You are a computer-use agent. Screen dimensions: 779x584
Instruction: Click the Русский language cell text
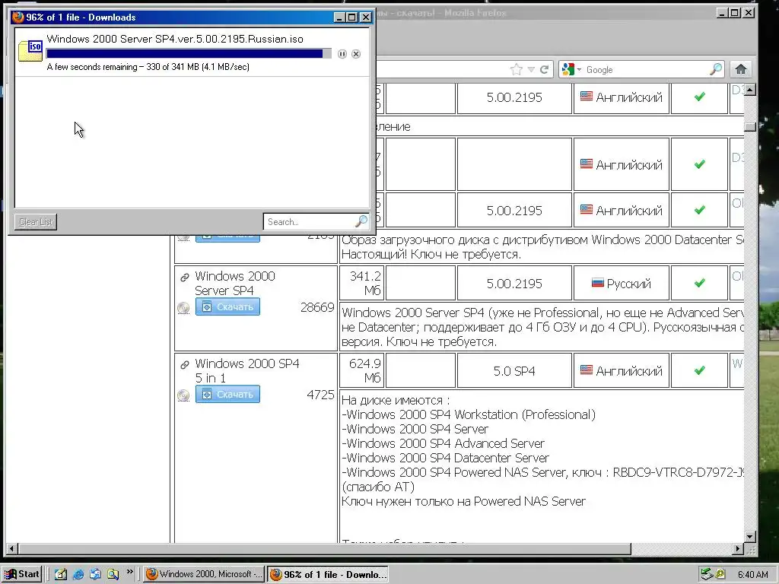628,284
